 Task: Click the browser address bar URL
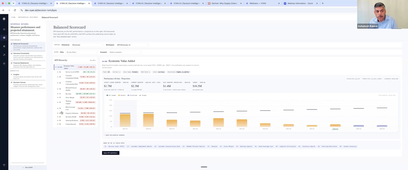pos(41,10)
